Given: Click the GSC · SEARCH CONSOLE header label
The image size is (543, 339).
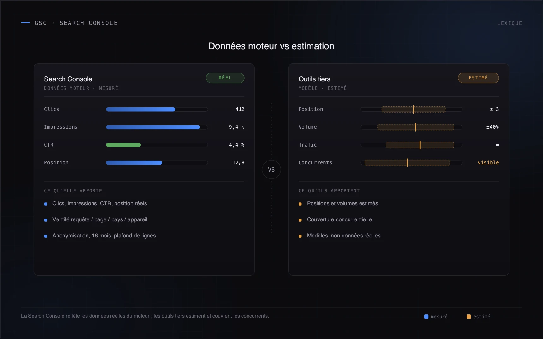Looking at the screenshot, I should pos(76,23).
